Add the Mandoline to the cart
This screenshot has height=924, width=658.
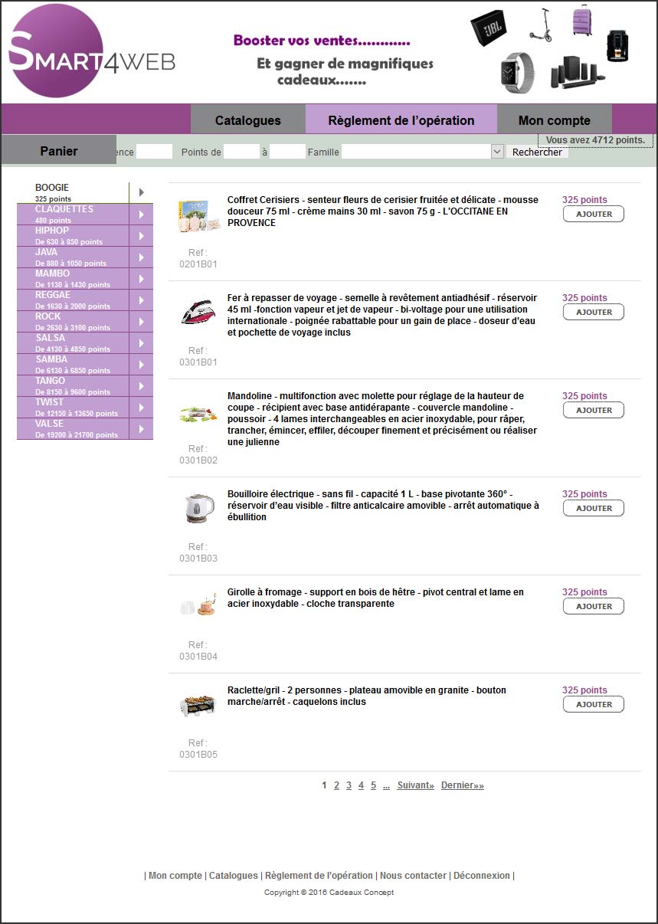click(593, 411)
